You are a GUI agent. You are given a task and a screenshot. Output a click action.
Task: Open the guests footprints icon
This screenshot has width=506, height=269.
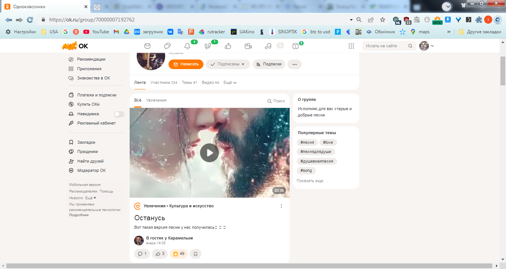pyautogui.click(x=207, y=46)
